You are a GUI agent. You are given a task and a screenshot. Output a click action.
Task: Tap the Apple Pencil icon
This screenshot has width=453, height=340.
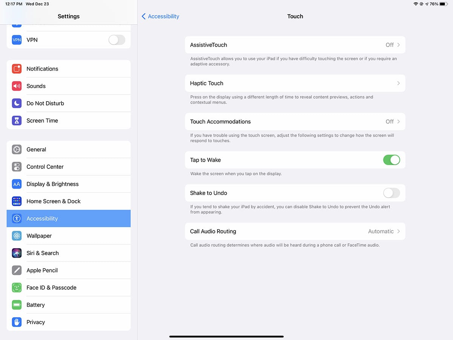[x=17, y=270]
